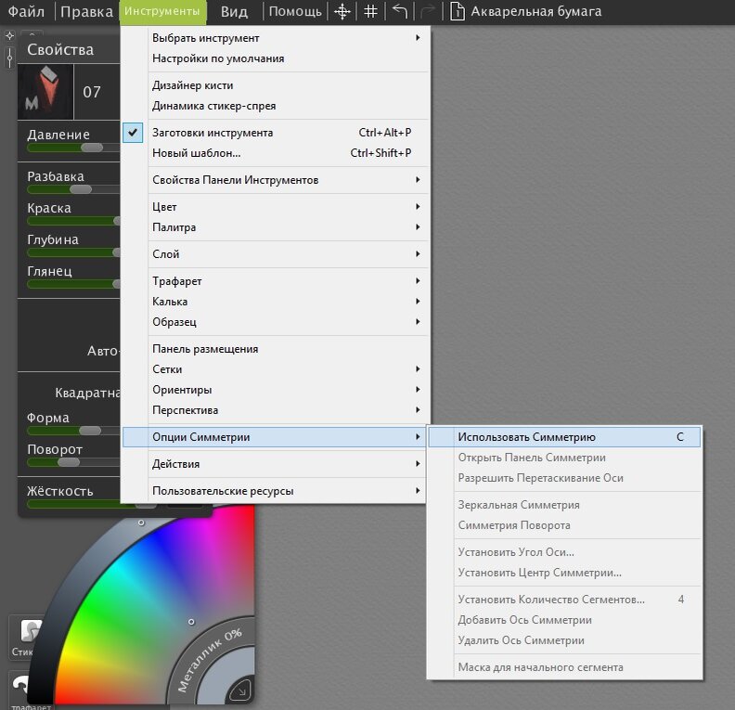Image resolution: width=735 pixels, height=710 pixels.
Task: Click the Форма slider
Action: [73, 431]
